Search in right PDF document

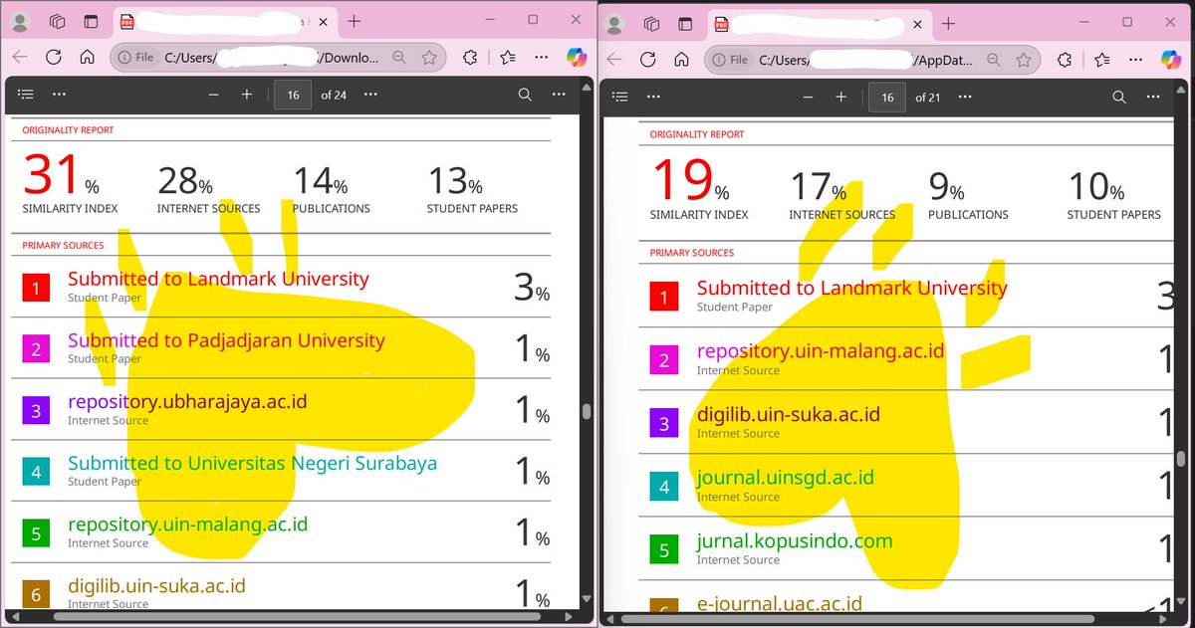click(1119, 97)
